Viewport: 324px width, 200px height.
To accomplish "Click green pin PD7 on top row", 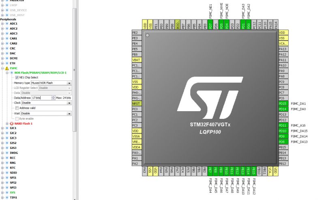I will click(210, 25).
